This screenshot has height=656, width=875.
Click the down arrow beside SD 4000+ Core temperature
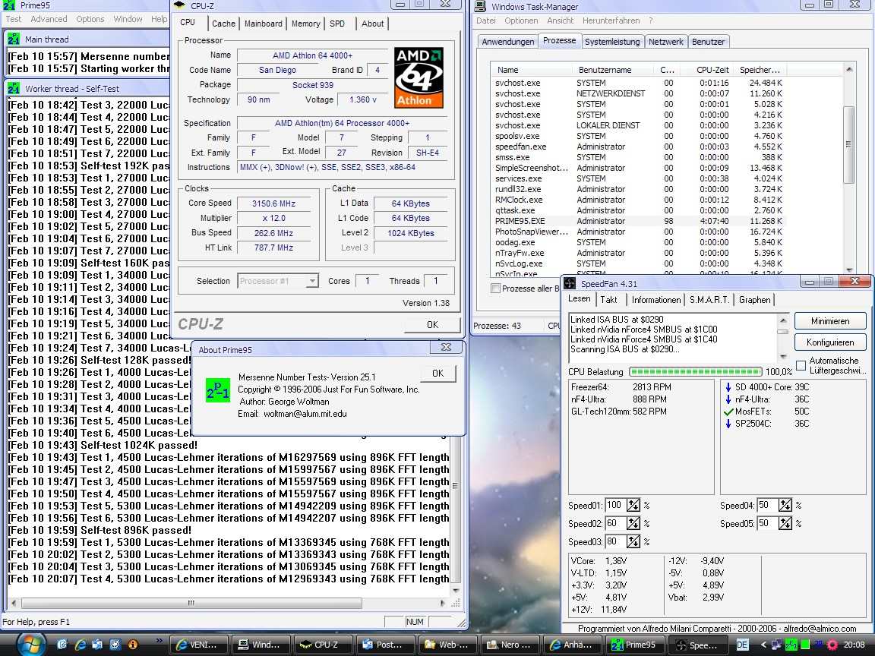coord(728,387)
